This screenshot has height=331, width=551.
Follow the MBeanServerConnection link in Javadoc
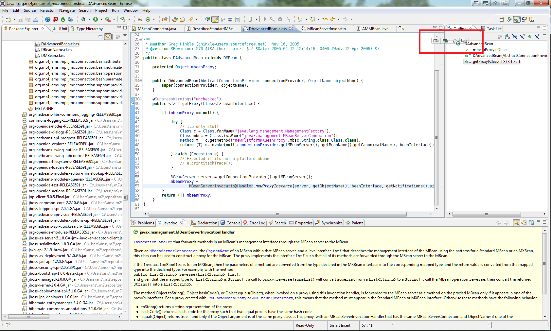click(173, 251)
